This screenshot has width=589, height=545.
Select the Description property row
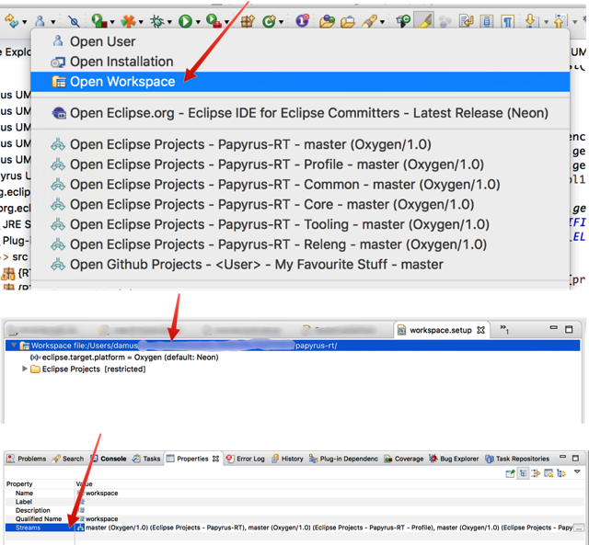pyautogui.click(x=294, y=510)
